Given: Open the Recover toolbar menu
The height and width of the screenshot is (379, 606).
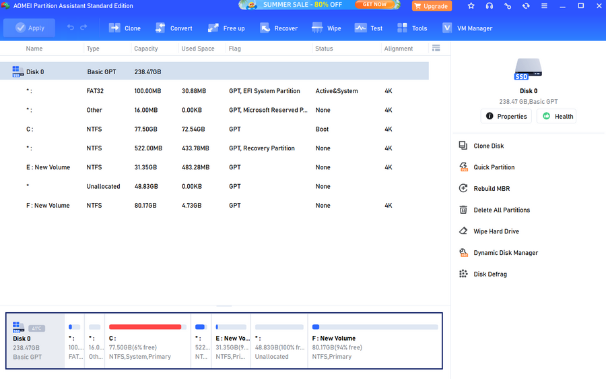Looking at the screenshot, I should (278, 28).
